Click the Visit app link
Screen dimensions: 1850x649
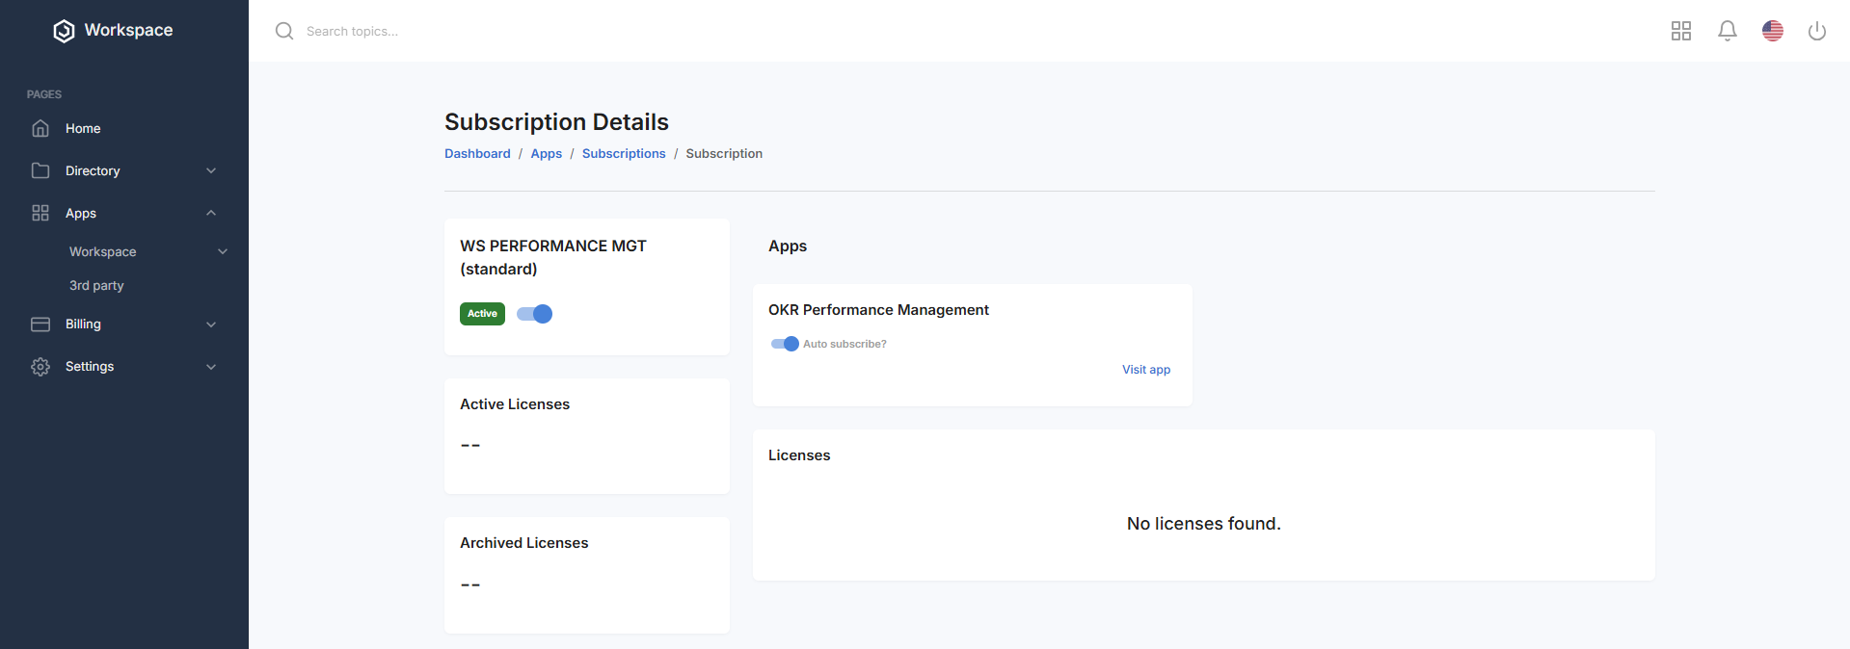click(x=1145, y=370)
